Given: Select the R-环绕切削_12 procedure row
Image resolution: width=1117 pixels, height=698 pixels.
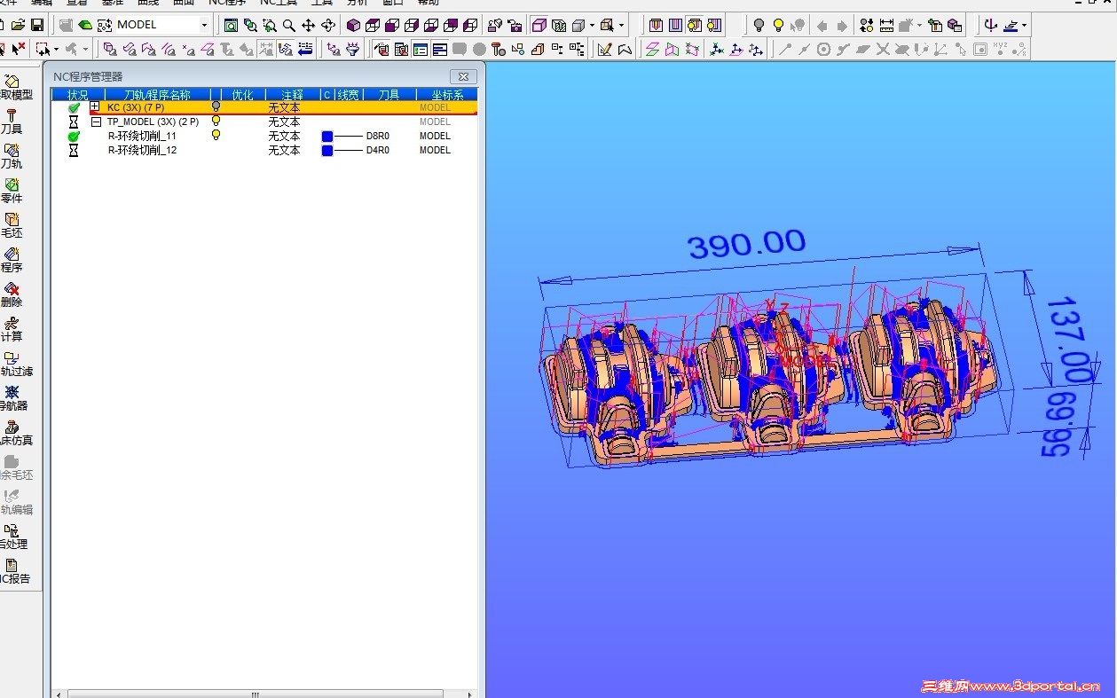Looking at the screenshot, I should pyautogui.click(x=264, y=151).
